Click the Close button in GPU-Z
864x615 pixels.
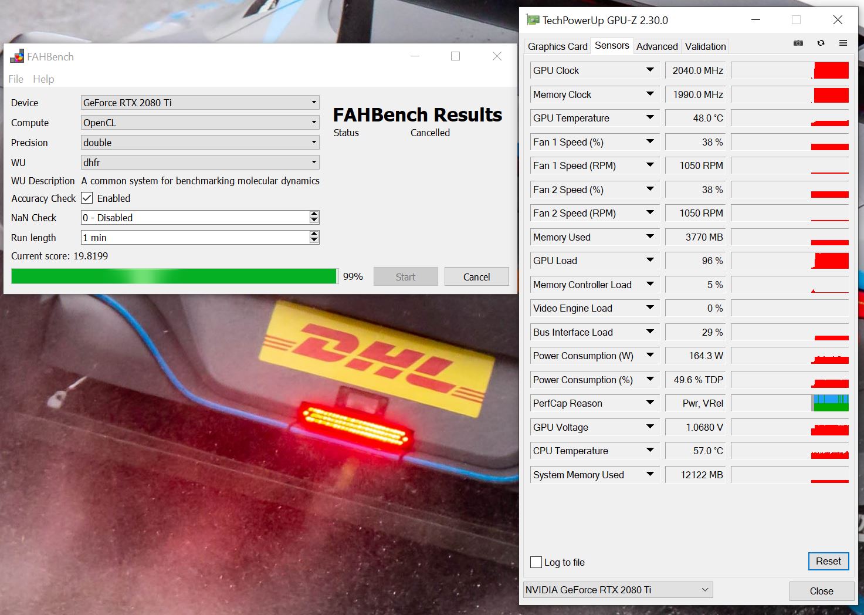pyautogui.click(x=821, y=591)
